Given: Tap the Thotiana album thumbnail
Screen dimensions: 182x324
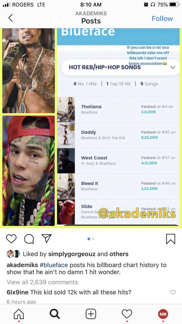Looking at the screenshot, I should [x=66, y=109].
